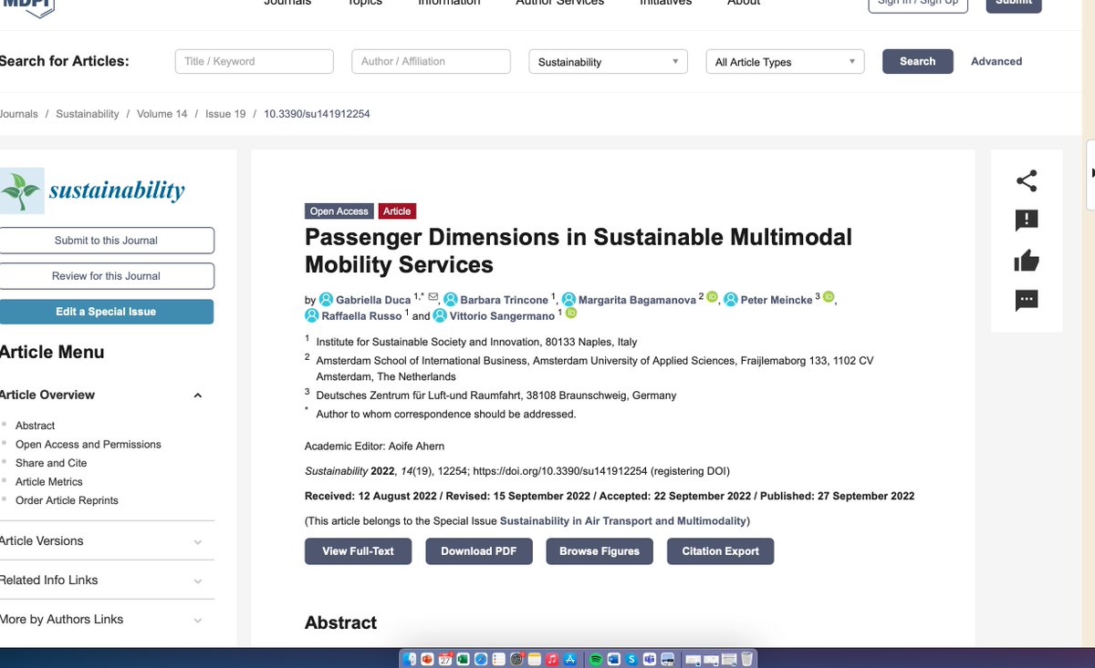Open Margarita Bagamanova's ORCID icon
This screenshot has height=668, width=1095.
click(x=712, y=297)
